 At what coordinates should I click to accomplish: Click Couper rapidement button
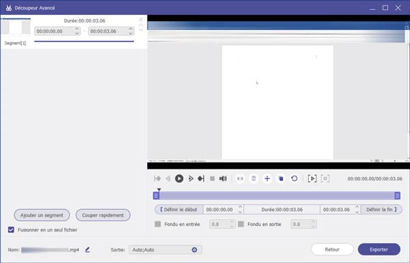pos(103,215)
